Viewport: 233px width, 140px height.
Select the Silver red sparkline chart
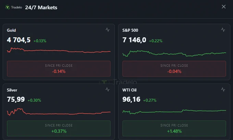click(x=59, y=112)
